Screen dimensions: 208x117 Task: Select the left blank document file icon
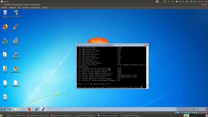click(5, 84)
